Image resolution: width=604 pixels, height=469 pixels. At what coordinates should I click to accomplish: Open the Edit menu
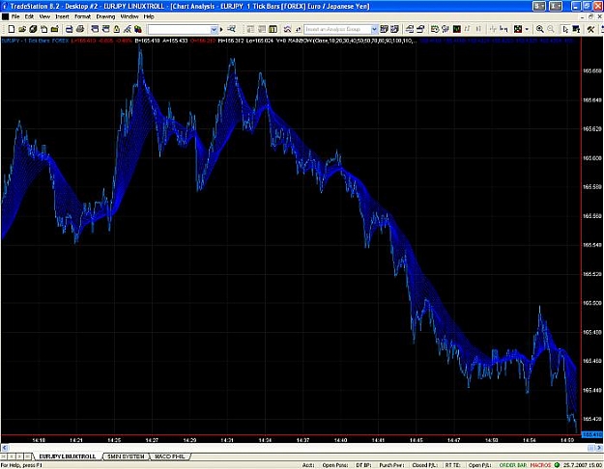tap(29, 17)
